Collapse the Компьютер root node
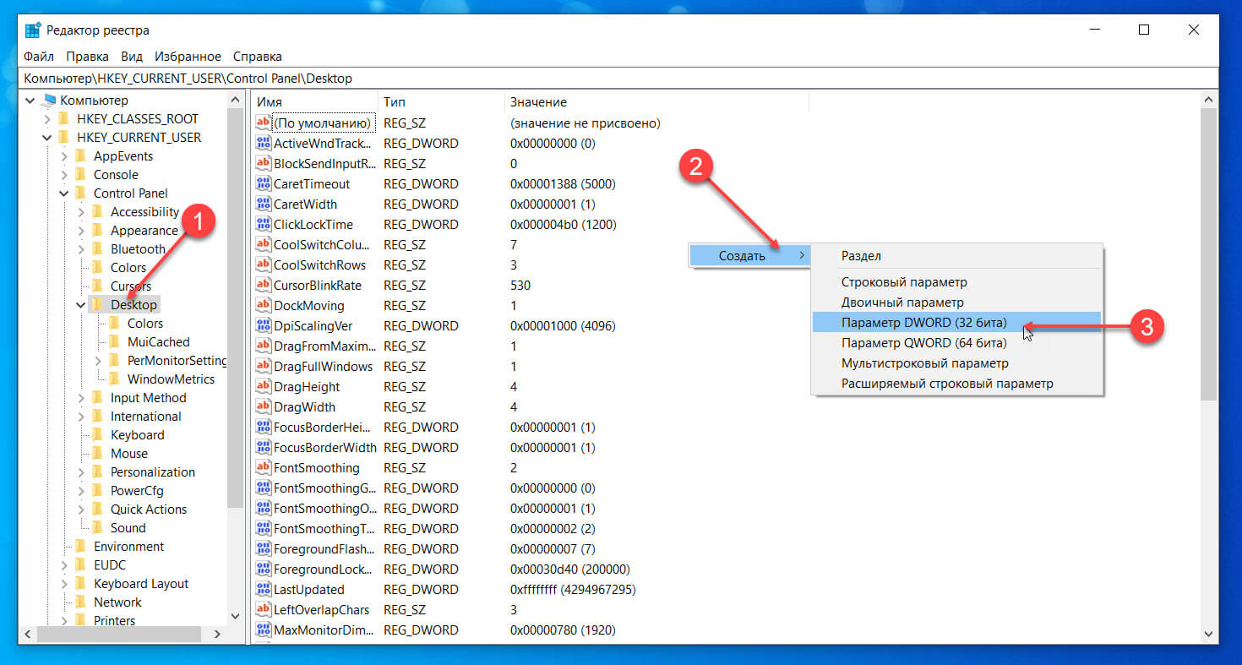 (30, 101)
